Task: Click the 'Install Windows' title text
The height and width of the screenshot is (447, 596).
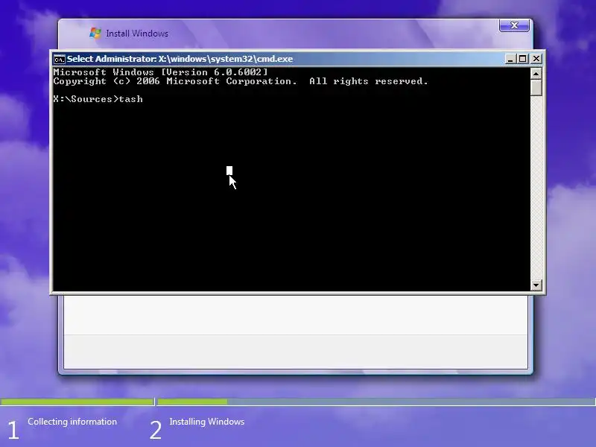Action: click(137, 34)
